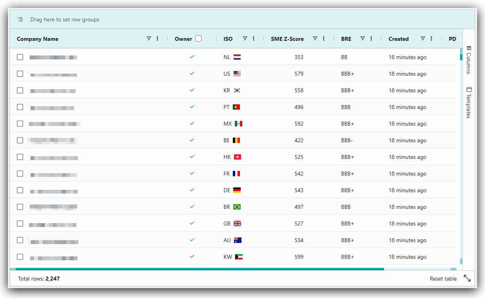The height and width of the screenshot is (298, 485).
Task: Click the horizontal scrollbar thumb
Action: click(200, 269)
